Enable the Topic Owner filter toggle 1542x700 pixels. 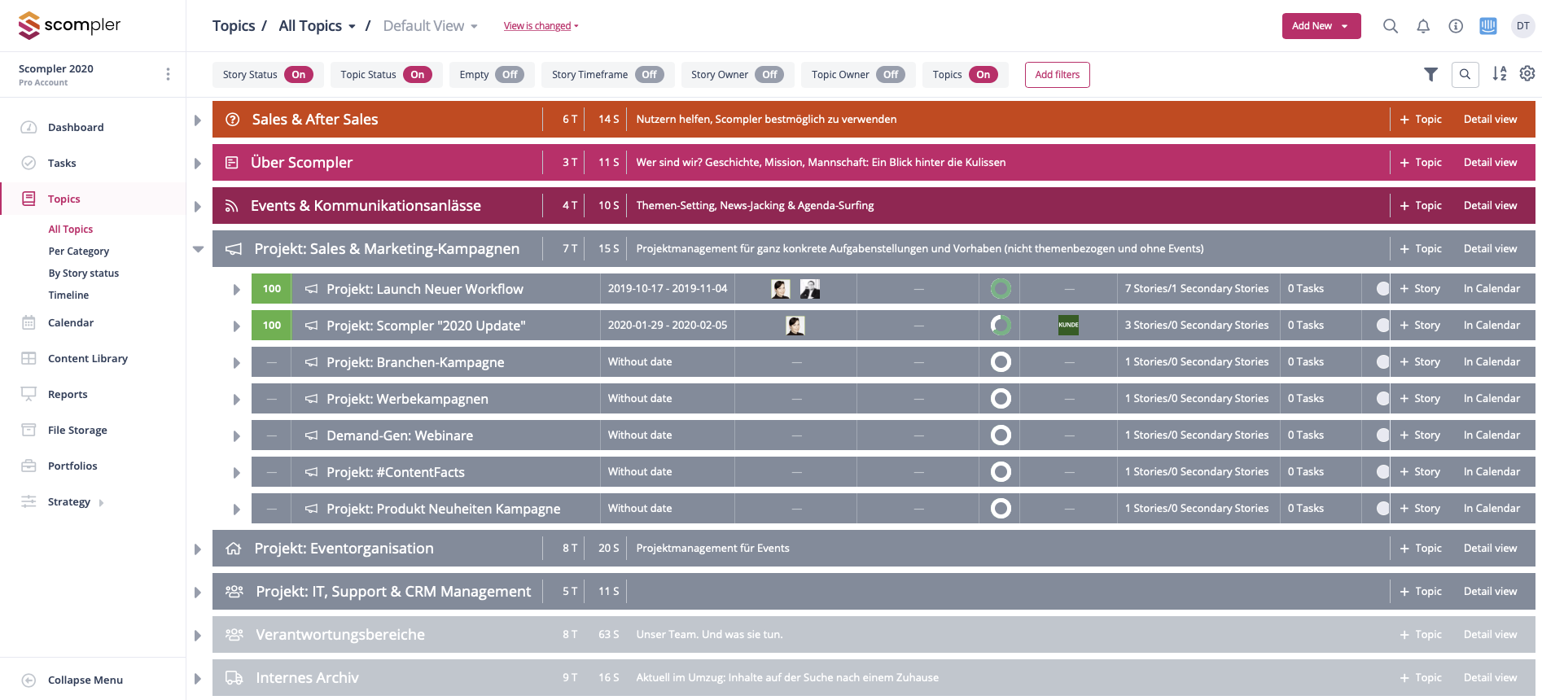(x=891, y=75)
